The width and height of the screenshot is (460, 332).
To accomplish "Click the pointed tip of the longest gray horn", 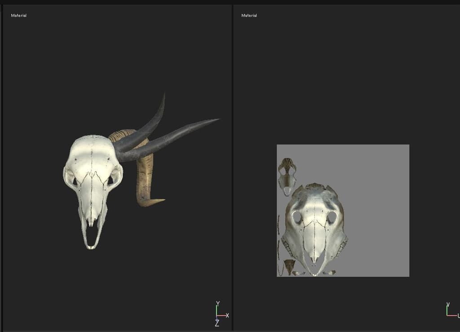I will 218,119.
